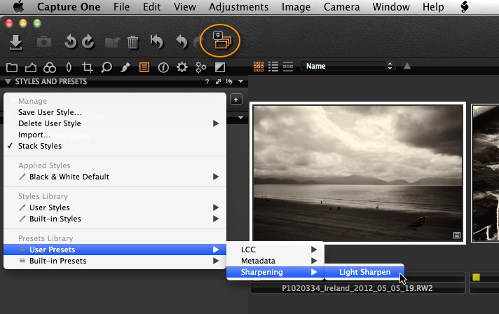Open the scripts menu icon after Help
Viewport: 499px width, 314px height.
pyautogui.click(x=465, y=7)
